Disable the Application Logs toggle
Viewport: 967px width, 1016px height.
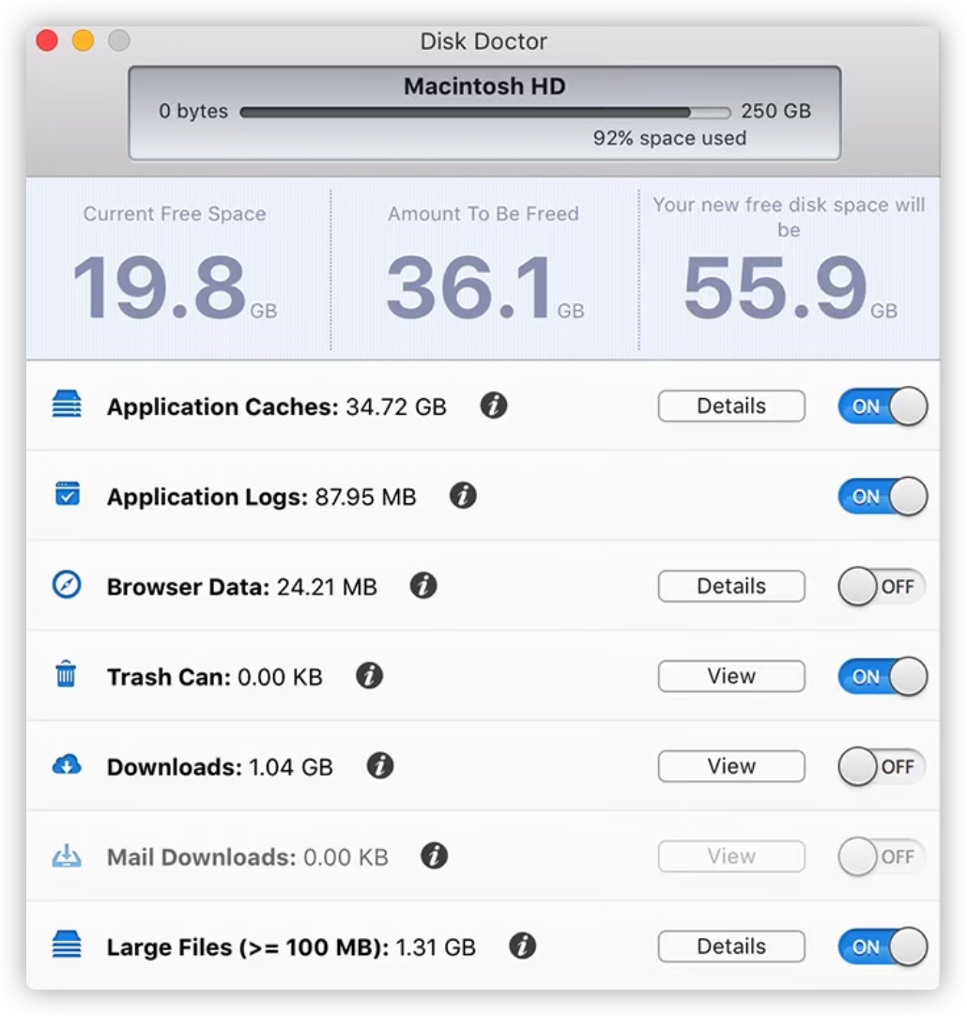883,497
